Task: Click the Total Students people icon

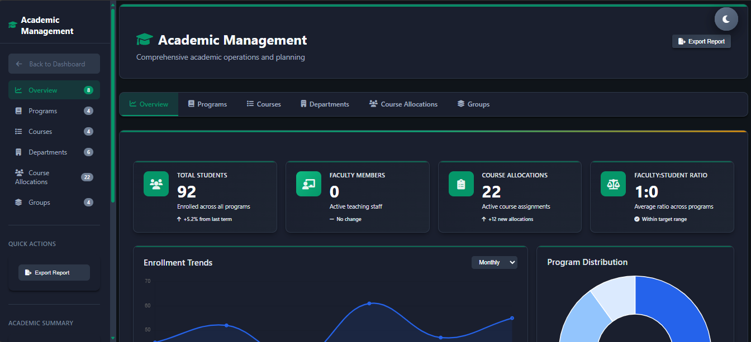Action: pos(156,184)
